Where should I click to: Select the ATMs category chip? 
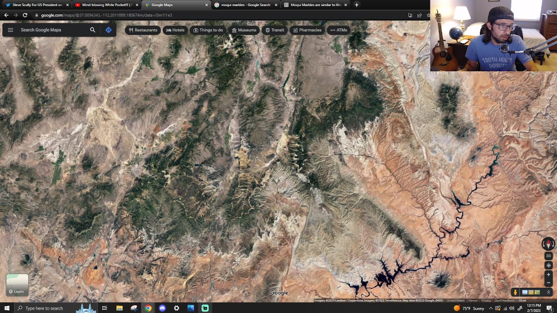339,30
